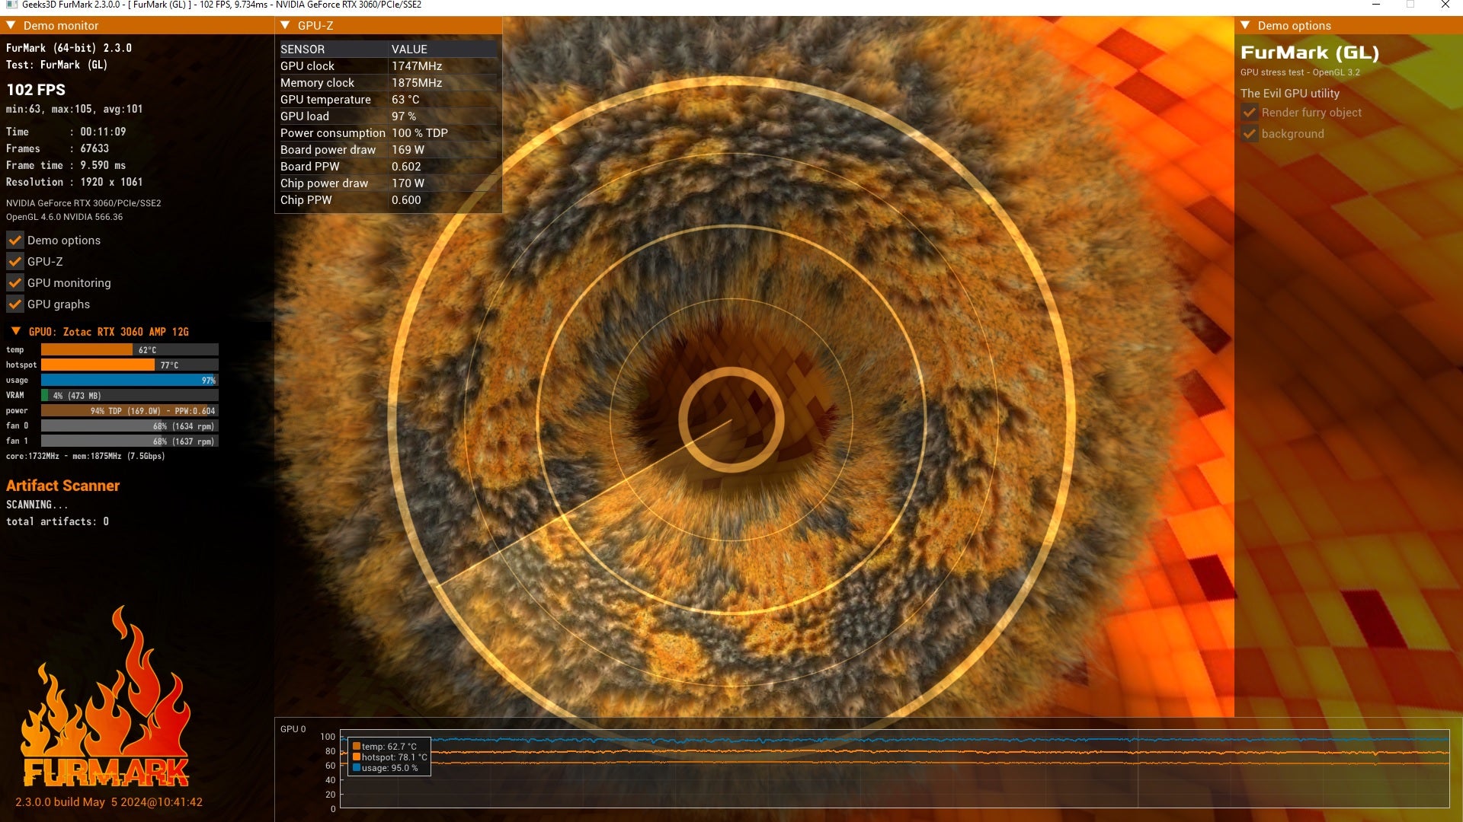The width and height of the screenshot is (1463, 822).
Task: Click The Evil GPU utility text
Action: [x=1290, y=93]
